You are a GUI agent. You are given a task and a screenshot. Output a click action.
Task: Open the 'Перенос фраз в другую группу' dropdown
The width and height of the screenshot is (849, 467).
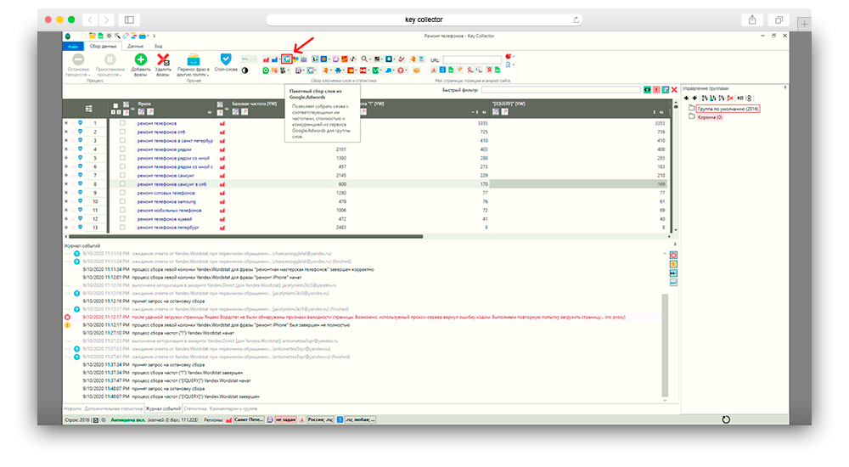[194, 65]
